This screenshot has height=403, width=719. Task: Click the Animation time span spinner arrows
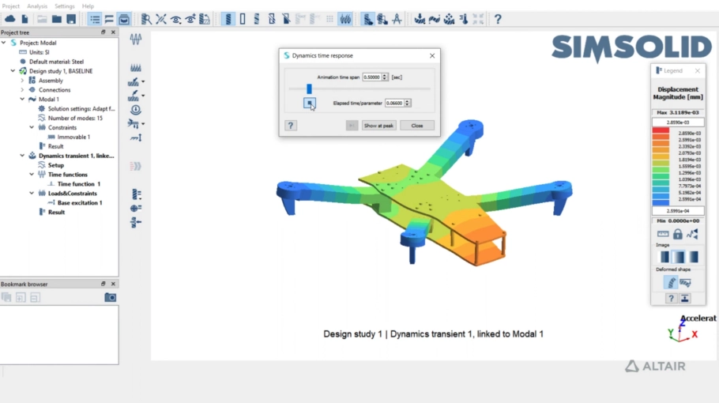(385, 77)
